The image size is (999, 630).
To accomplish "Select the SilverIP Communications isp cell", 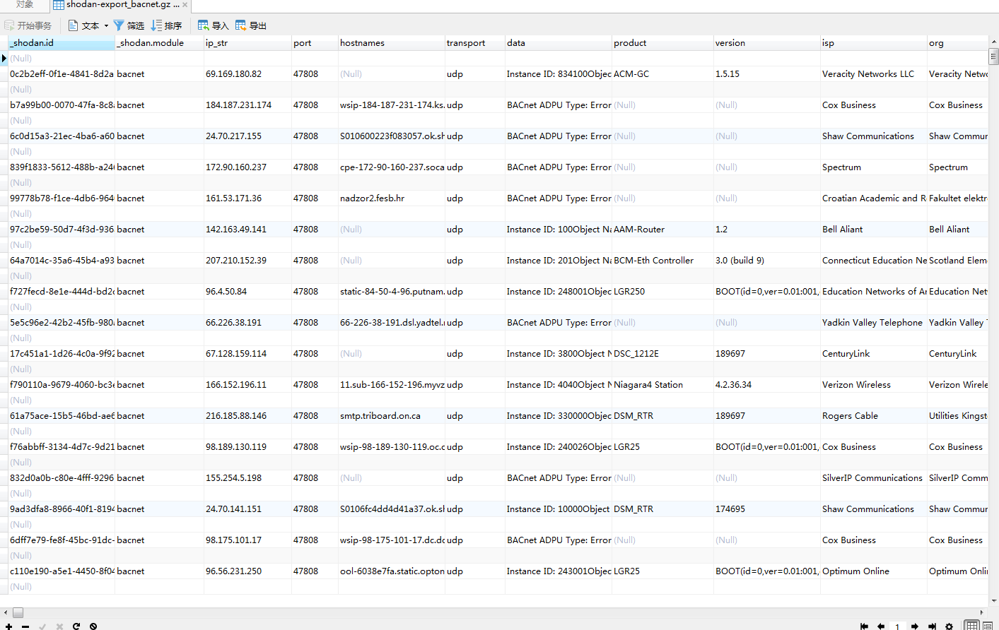I will coord(874,478).
